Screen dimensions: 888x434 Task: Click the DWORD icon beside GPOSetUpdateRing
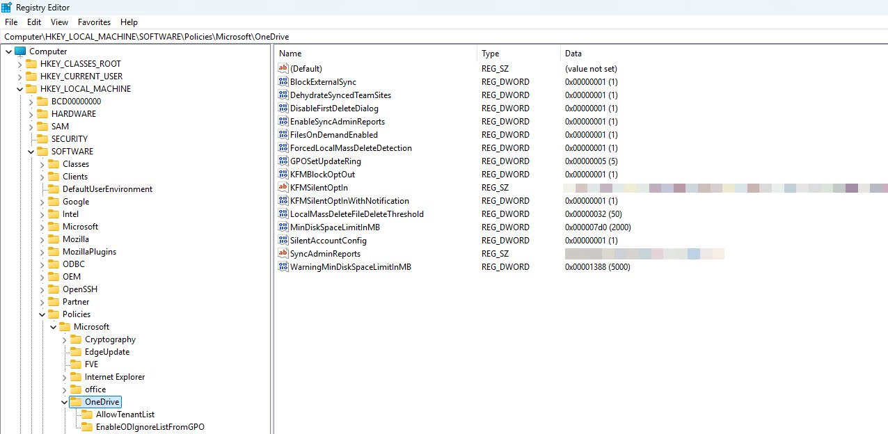(x=283, y=161)
